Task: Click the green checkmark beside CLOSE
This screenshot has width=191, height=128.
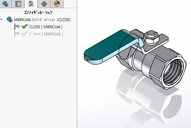Action: click(x=25, y=26)
